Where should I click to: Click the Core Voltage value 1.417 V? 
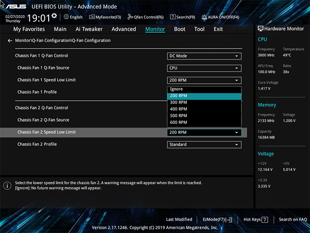pos(264,89)
